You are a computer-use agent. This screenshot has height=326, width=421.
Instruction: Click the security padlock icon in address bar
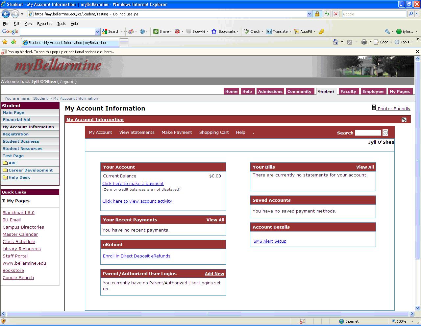317,14
